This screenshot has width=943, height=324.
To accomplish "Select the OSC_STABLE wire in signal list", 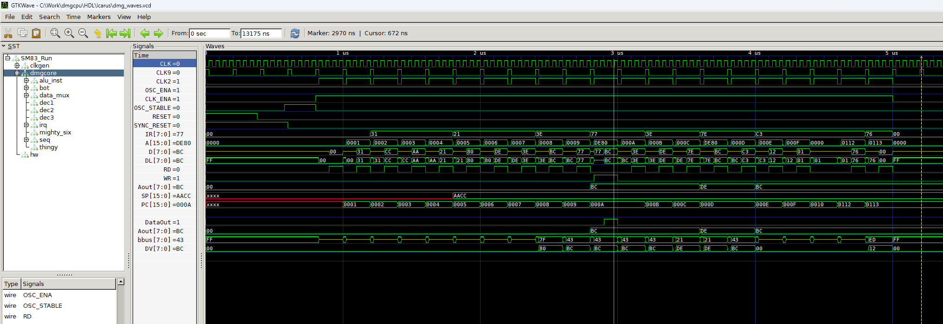I will coord(43,305).
